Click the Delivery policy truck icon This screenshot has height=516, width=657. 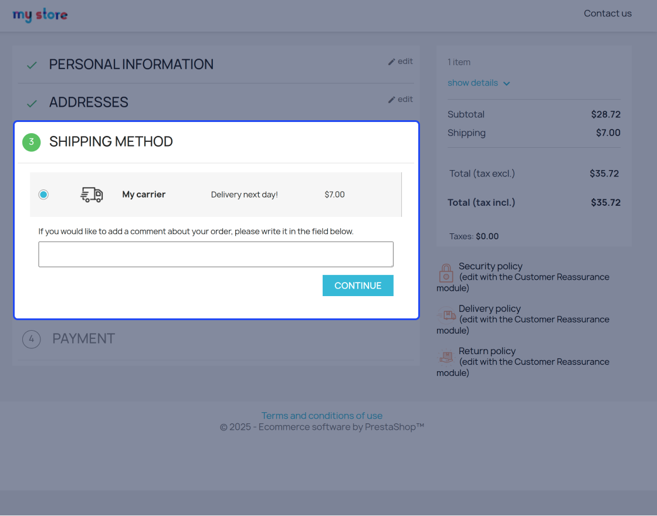click(x=446, y=315)
